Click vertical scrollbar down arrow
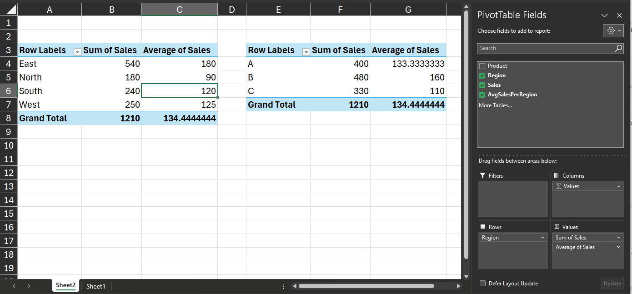Image resolution: width=632 pixels, height=294 pixels. point(466,276)
